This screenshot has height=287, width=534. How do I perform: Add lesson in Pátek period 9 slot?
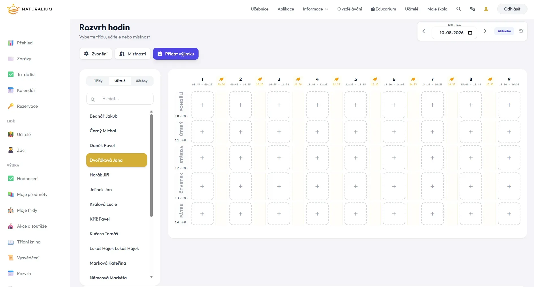(509, 214)
